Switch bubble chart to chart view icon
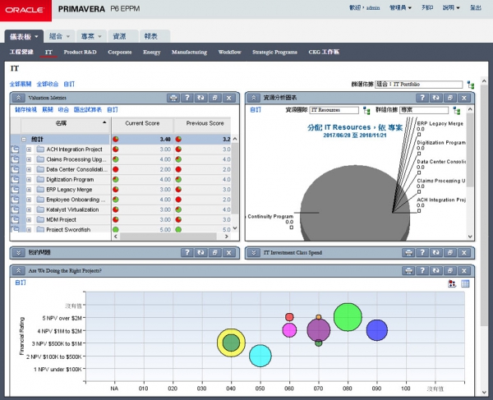 452,283
